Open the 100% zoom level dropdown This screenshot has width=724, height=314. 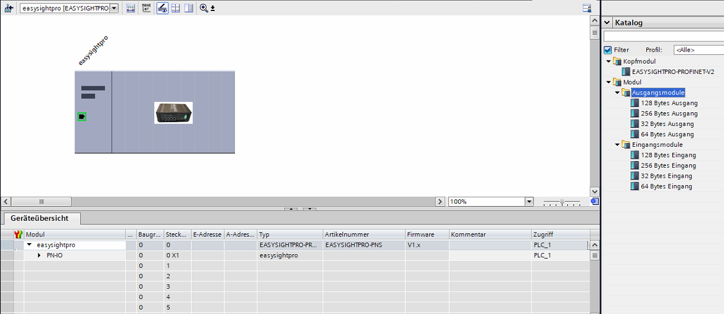529,202
